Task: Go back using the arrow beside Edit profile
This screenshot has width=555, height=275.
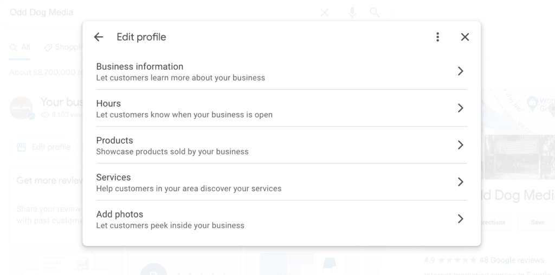Action: coord(99,37)
